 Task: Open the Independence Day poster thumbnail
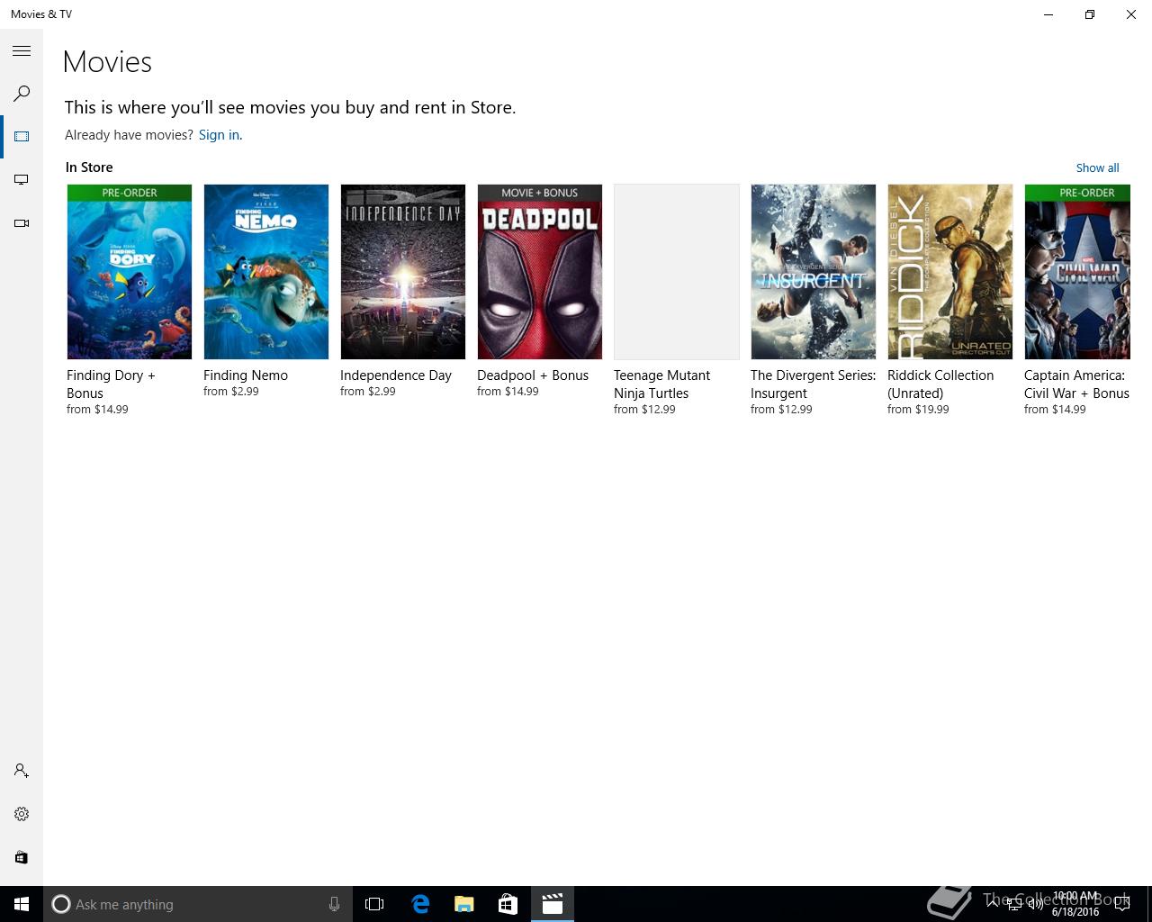403,272
